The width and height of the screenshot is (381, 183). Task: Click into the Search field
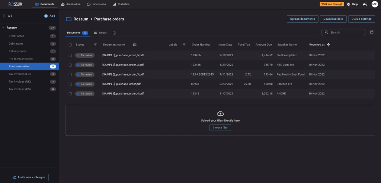point(343,32)
